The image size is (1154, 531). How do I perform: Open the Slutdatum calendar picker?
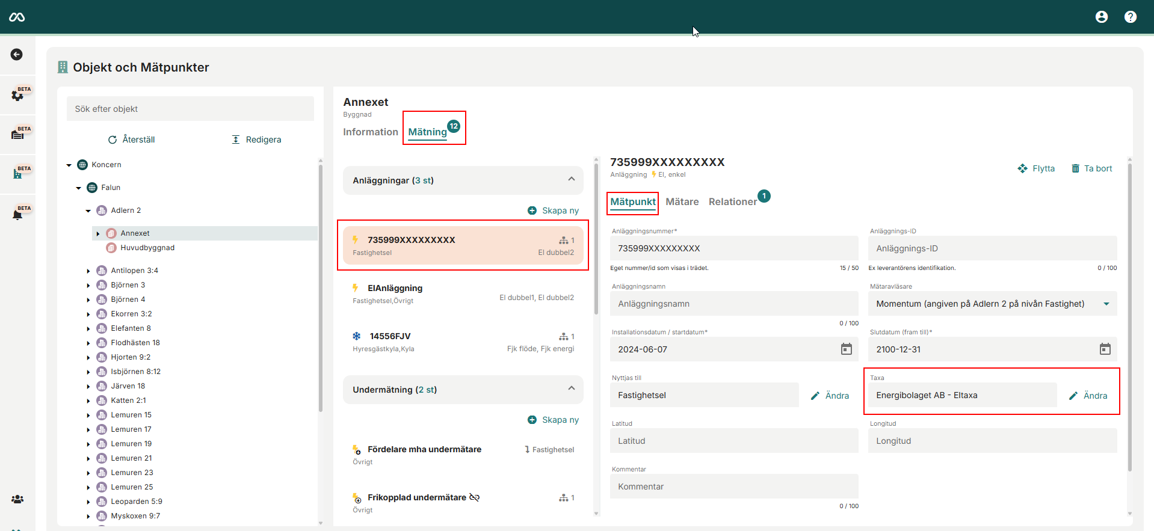(x=1105, y=349)
